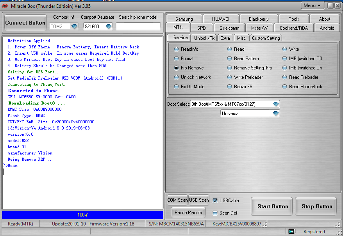
Task: Click the status bar grid icon near Registered
Action: click(x=291, y=232)
